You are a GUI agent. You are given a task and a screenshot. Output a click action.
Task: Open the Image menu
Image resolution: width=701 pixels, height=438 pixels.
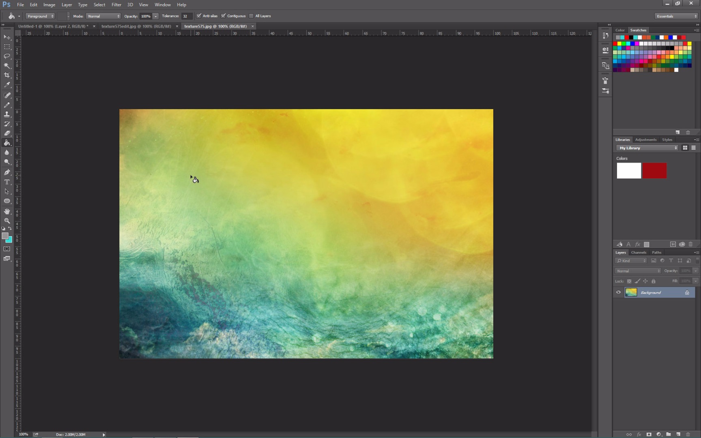[49, 4]
